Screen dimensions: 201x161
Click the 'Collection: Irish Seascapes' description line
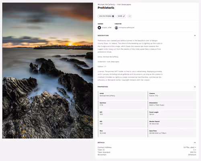109,62
